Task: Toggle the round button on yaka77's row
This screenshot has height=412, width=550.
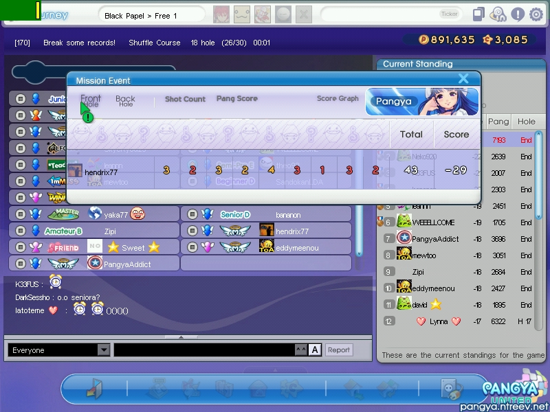Action: point(21,214)
